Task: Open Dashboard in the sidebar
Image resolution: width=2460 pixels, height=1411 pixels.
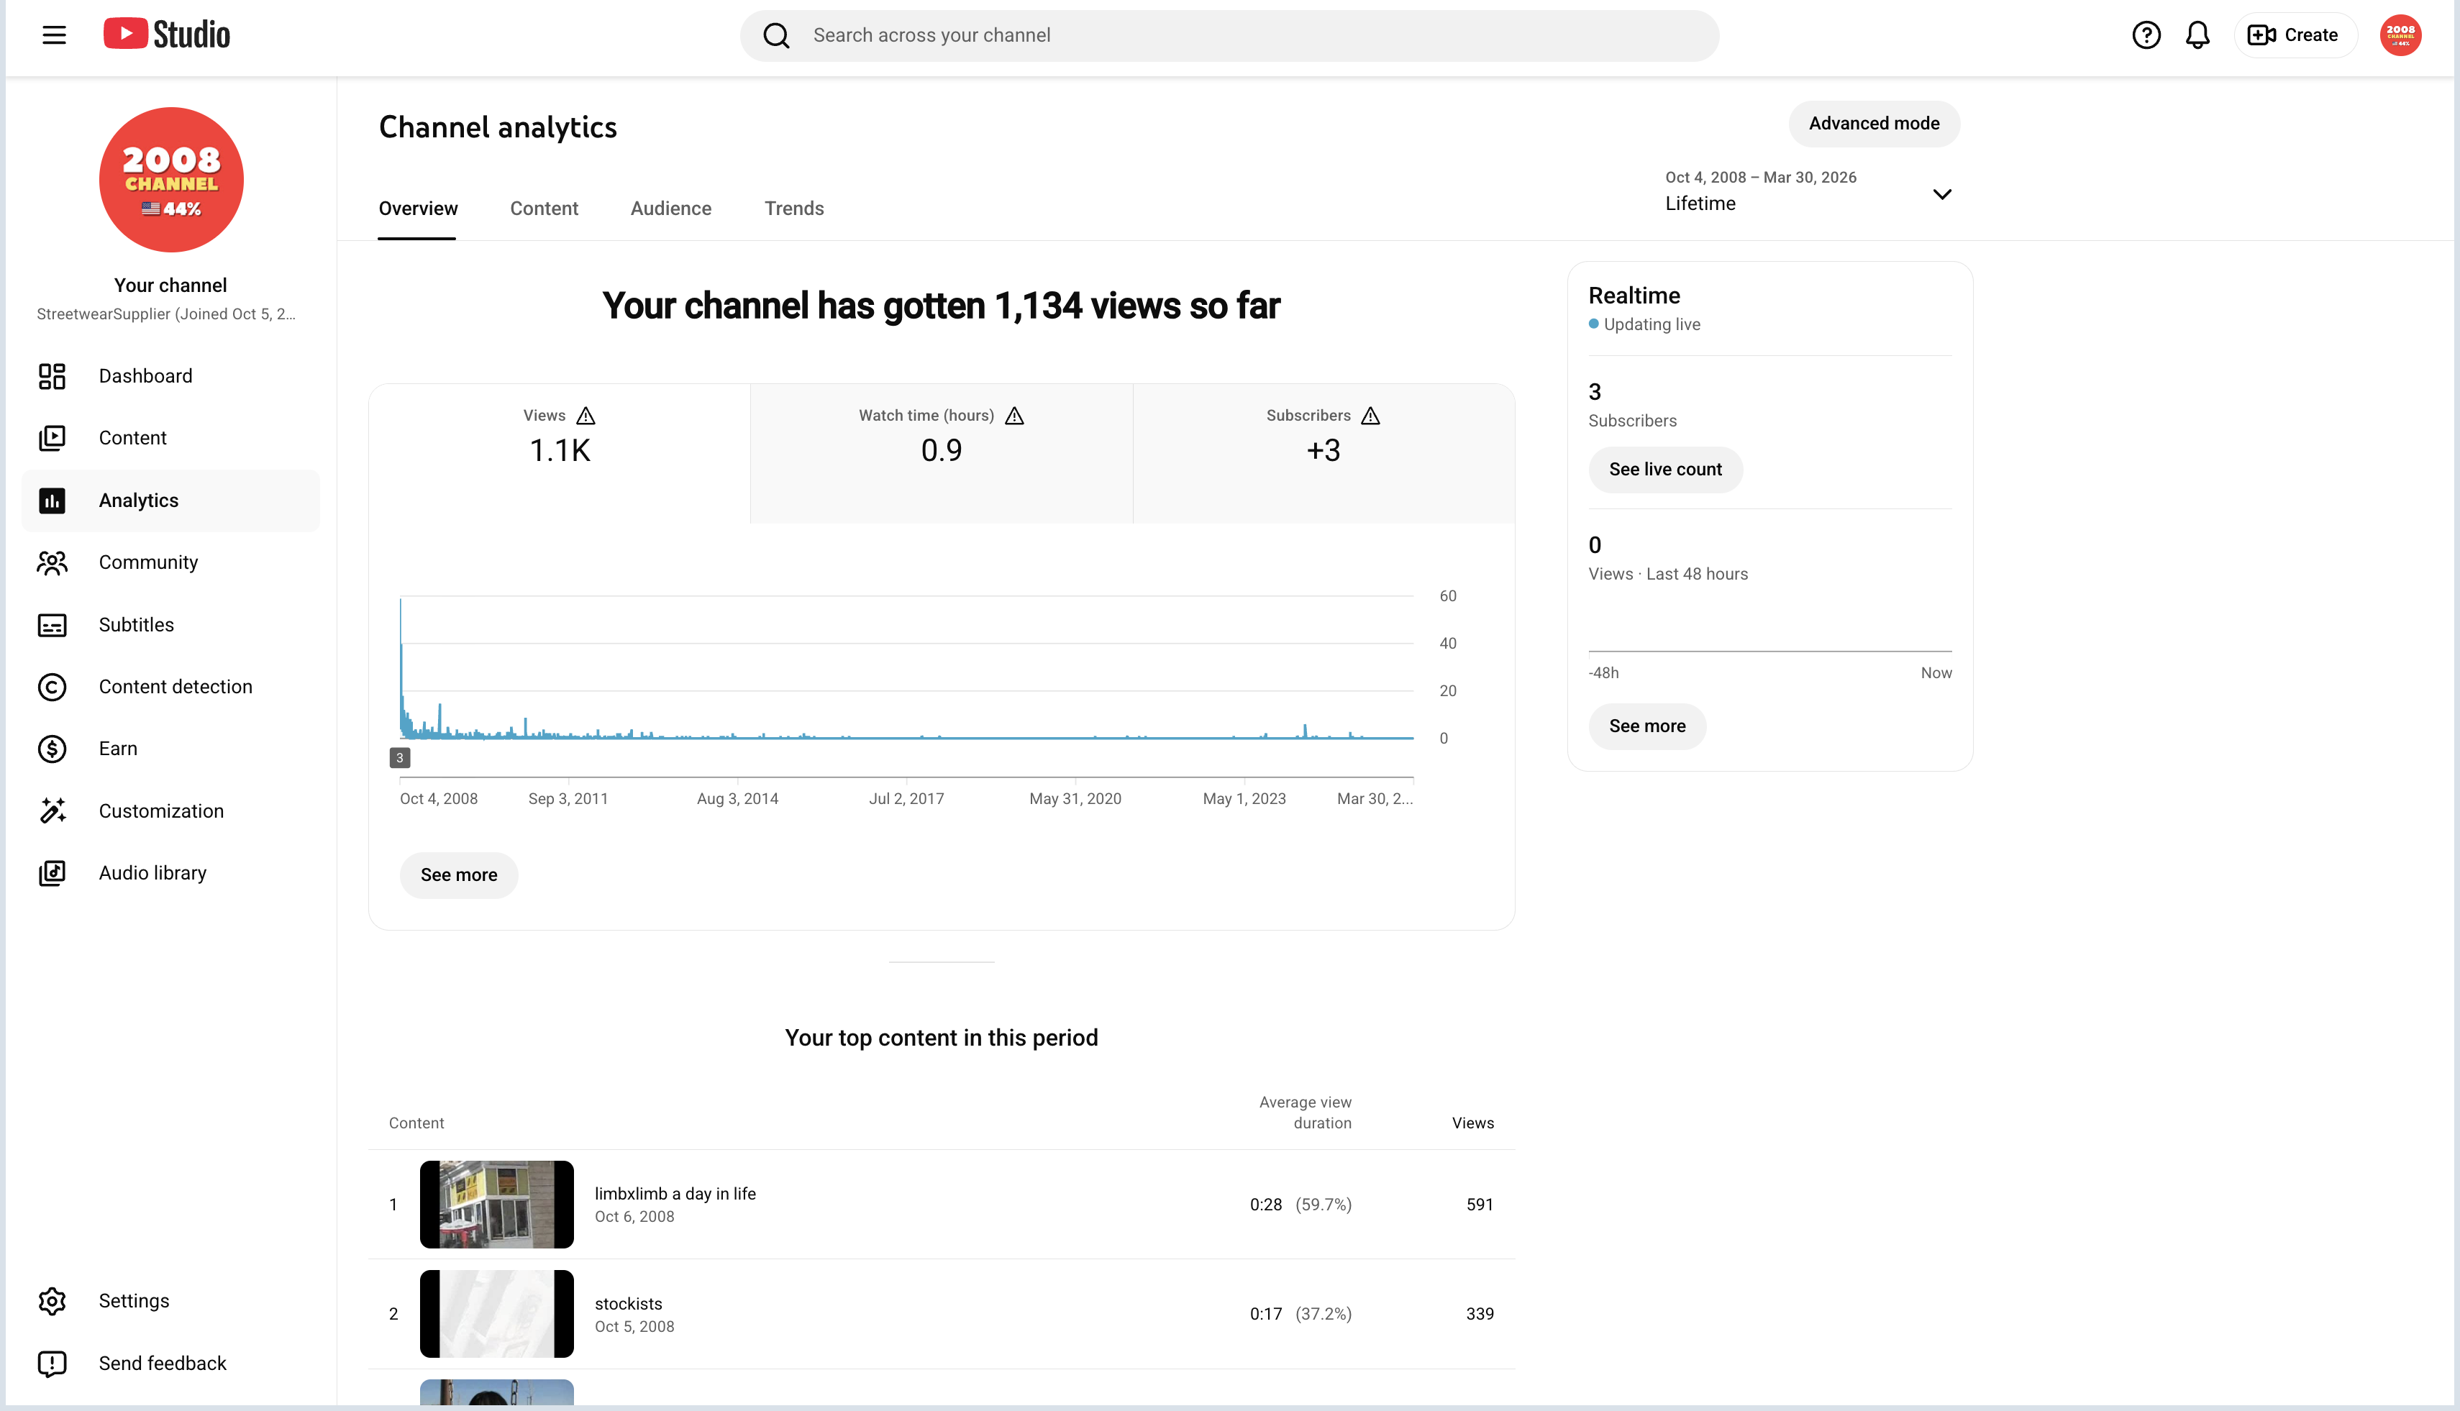Action: pos(170,376)
